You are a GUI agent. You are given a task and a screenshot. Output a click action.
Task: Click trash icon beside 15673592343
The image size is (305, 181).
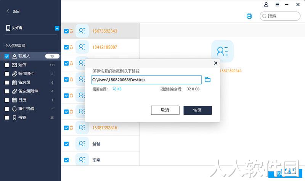click(x=71, y=31)
